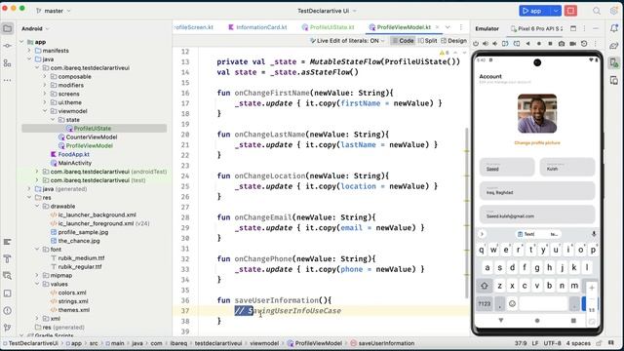Collapse the drawable folder
Screen dimensions: 624x351
(x=37, y=206)
